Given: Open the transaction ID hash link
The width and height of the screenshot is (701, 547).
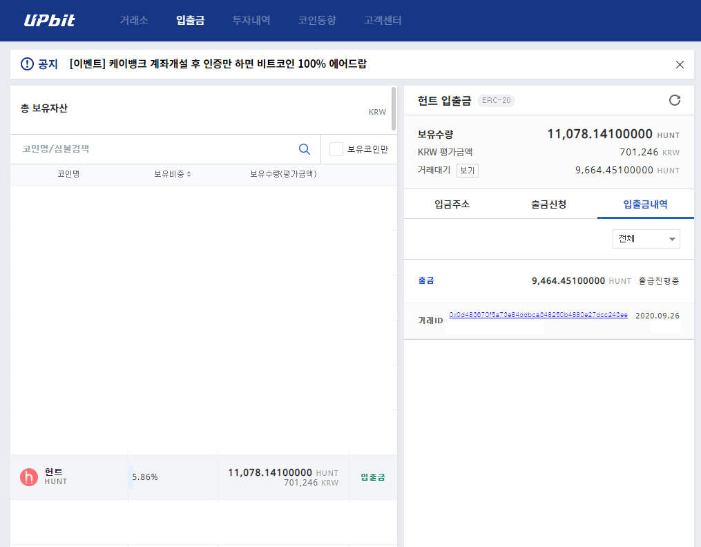Looking at the screenshot, I should pos(538,315).
